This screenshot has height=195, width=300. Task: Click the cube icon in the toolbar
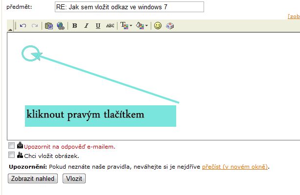coord(170,26)
